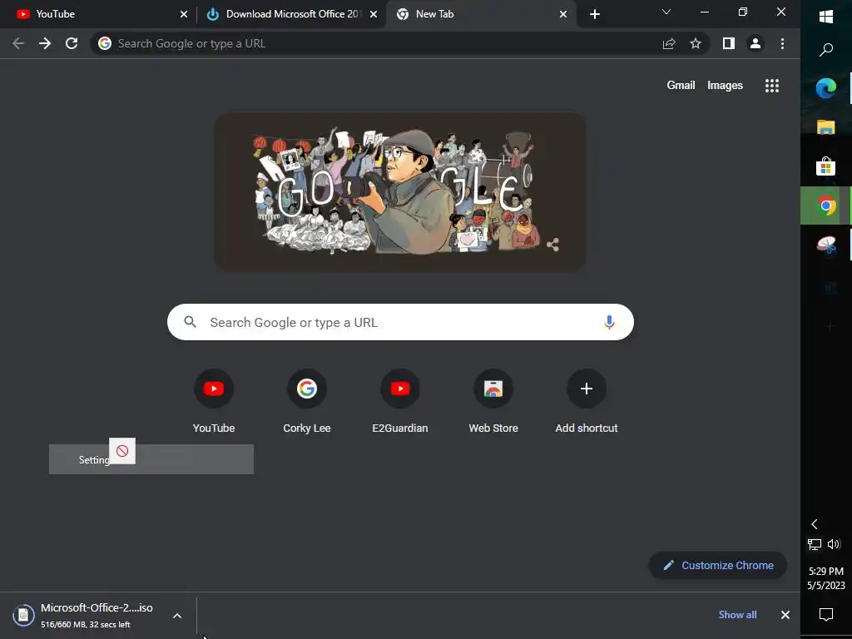The height and width of the screenshot is (639, 852).
Task: Open Gmail link
Action: 681,86
